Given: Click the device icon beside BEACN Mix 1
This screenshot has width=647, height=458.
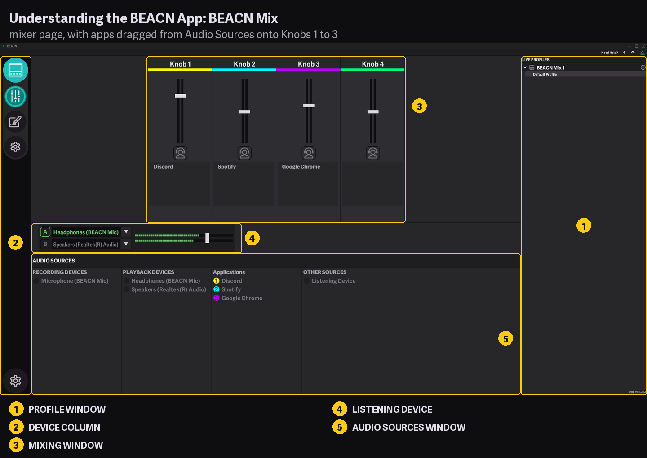Looking at the screenshot, I should tap(532, 67).
